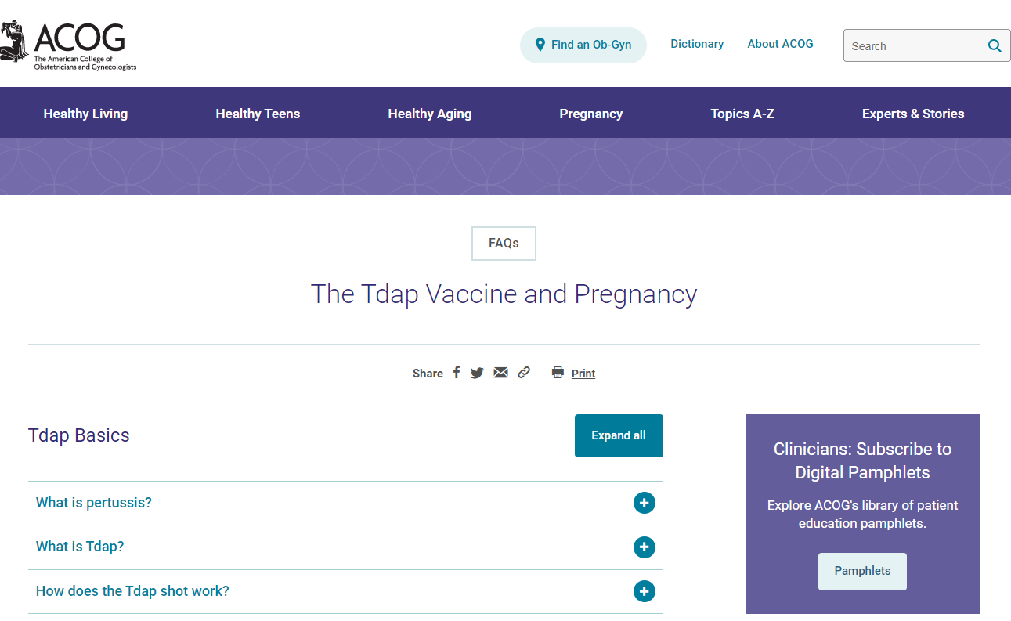This screenshot has width=1011, height=621.
Task: Open the Experts & Stories menu
Action: 912,114
